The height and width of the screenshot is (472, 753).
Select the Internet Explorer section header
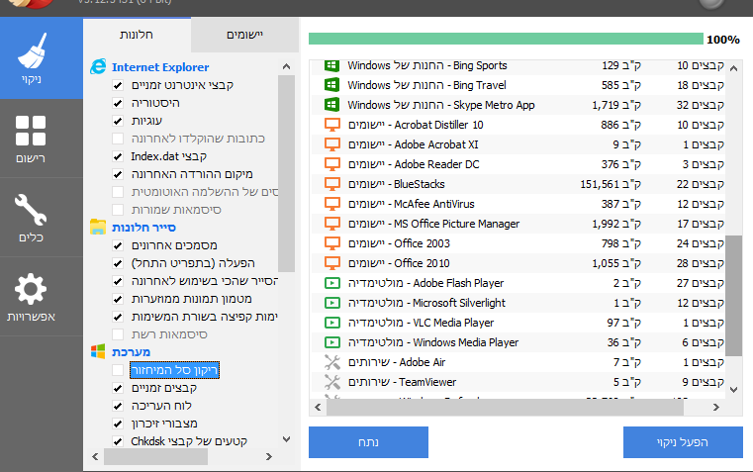click(x=160, y=67)
